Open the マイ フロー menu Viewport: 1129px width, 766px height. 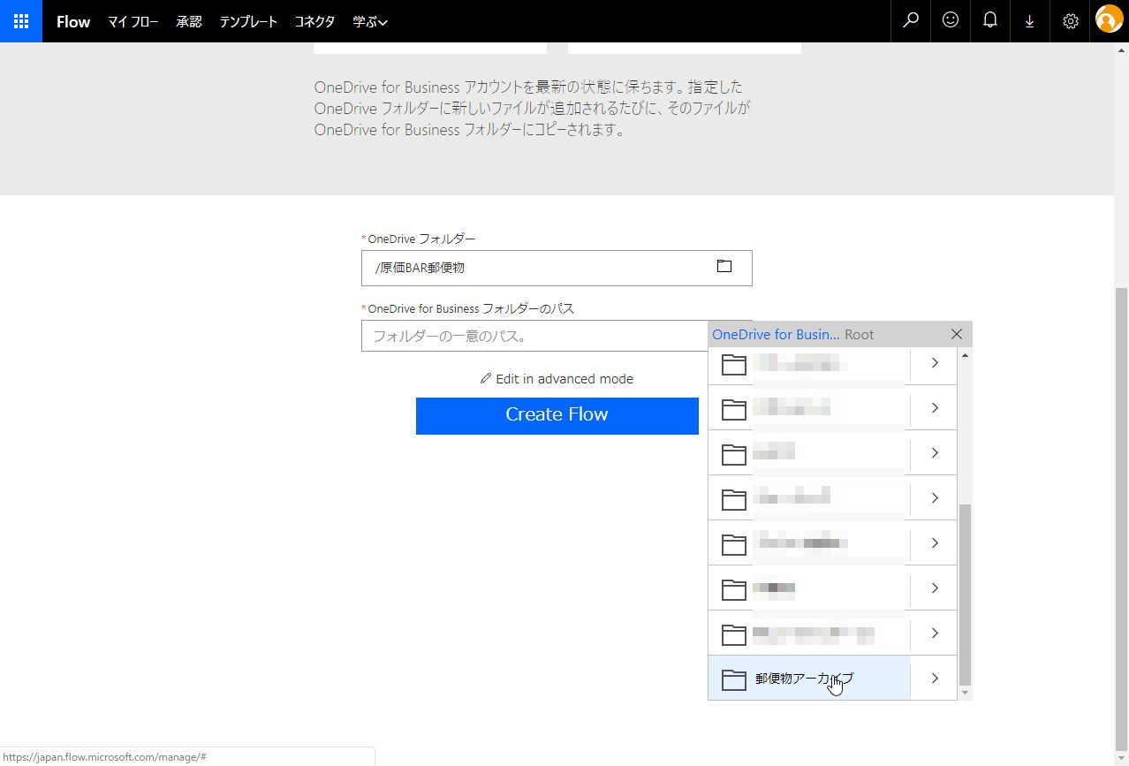[x=133, y=22]
